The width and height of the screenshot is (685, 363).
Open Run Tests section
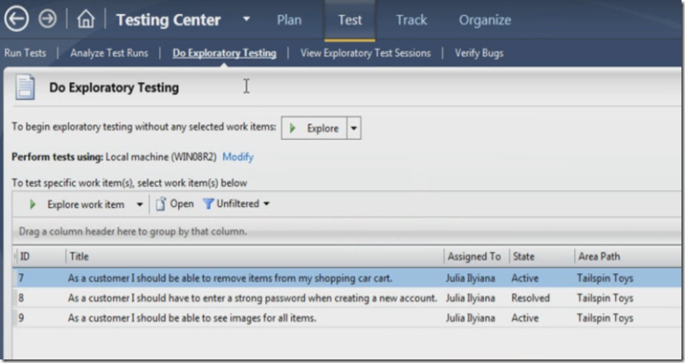point(25,53)
